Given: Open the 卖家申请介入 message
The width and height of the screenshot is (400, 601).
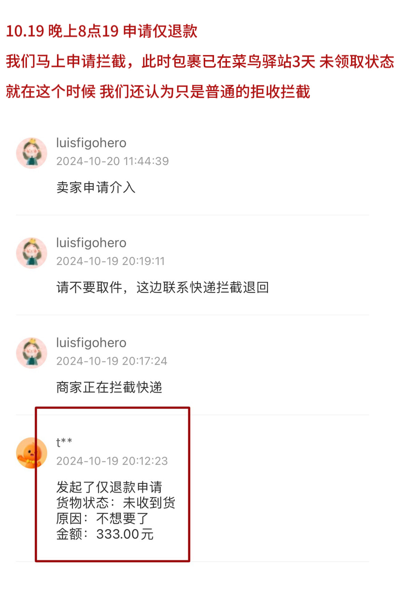Looking at the screenshot, I should point(96,188).
